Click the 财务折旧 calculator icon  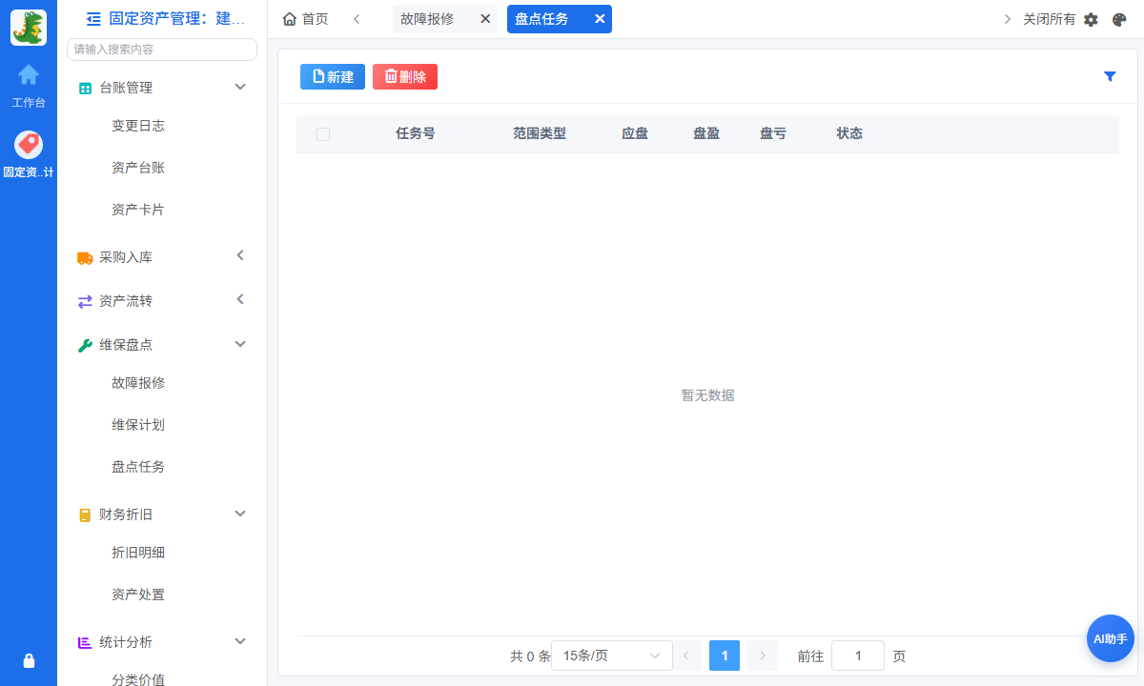pyautogui.click(x=85, y=514)
